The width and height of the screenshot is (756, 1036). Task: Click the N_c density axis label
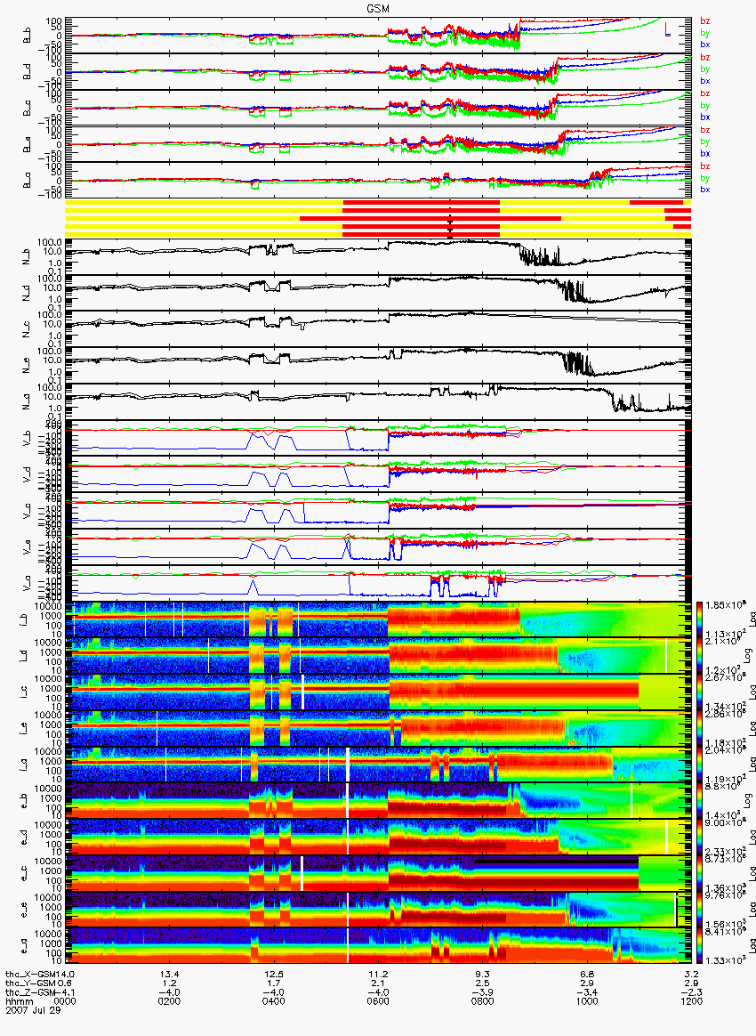[27, 329]
